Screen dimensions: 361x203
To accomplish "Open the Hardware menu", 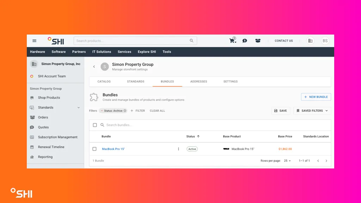I will (x=37, y=52).
